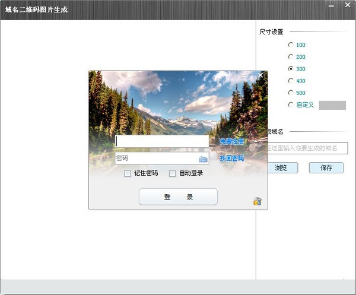Viewport: 356px width, 295px height.
Task: Minimize the login dialog
Action: pyautogui.click(x=244, y=76)
